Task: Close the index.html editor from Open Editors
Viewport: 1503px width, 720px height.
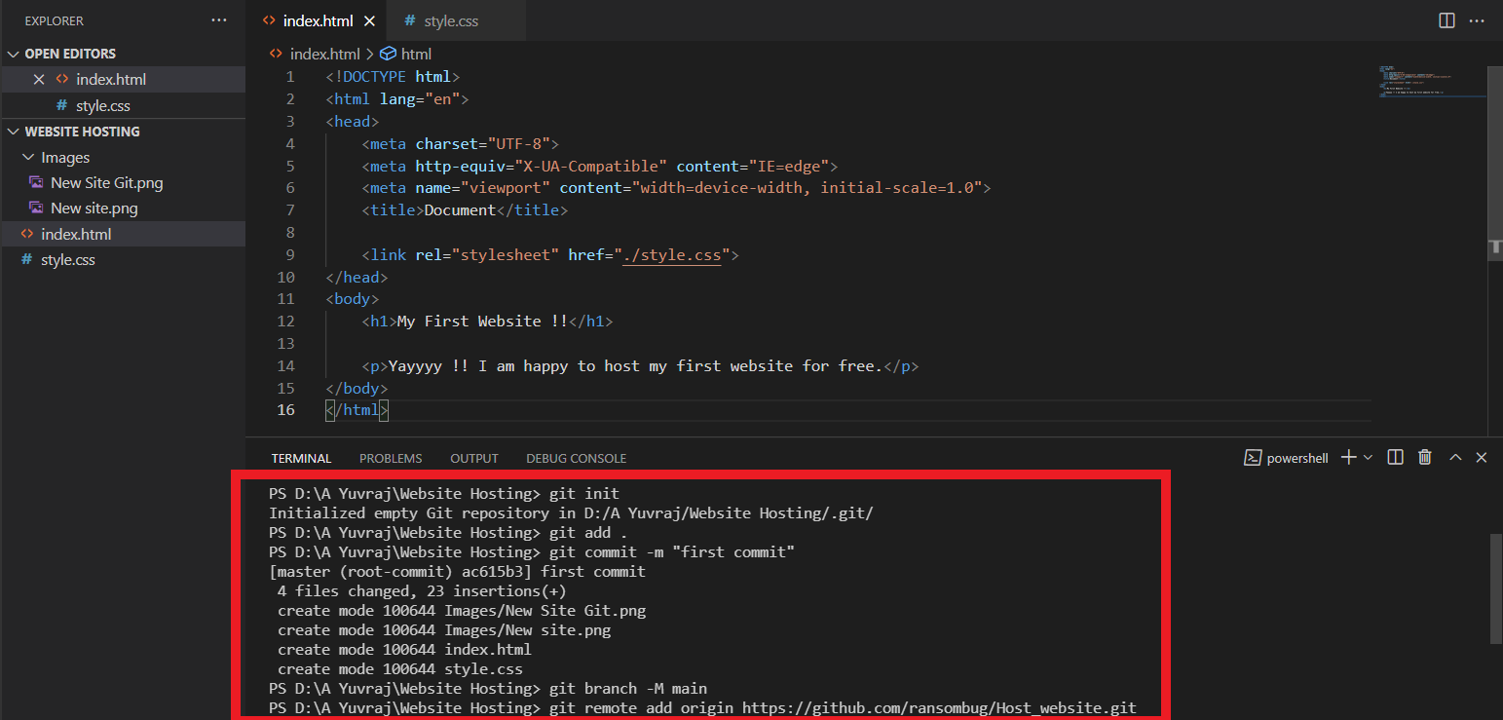Action: pyautogui.click(x=38, y=79)
